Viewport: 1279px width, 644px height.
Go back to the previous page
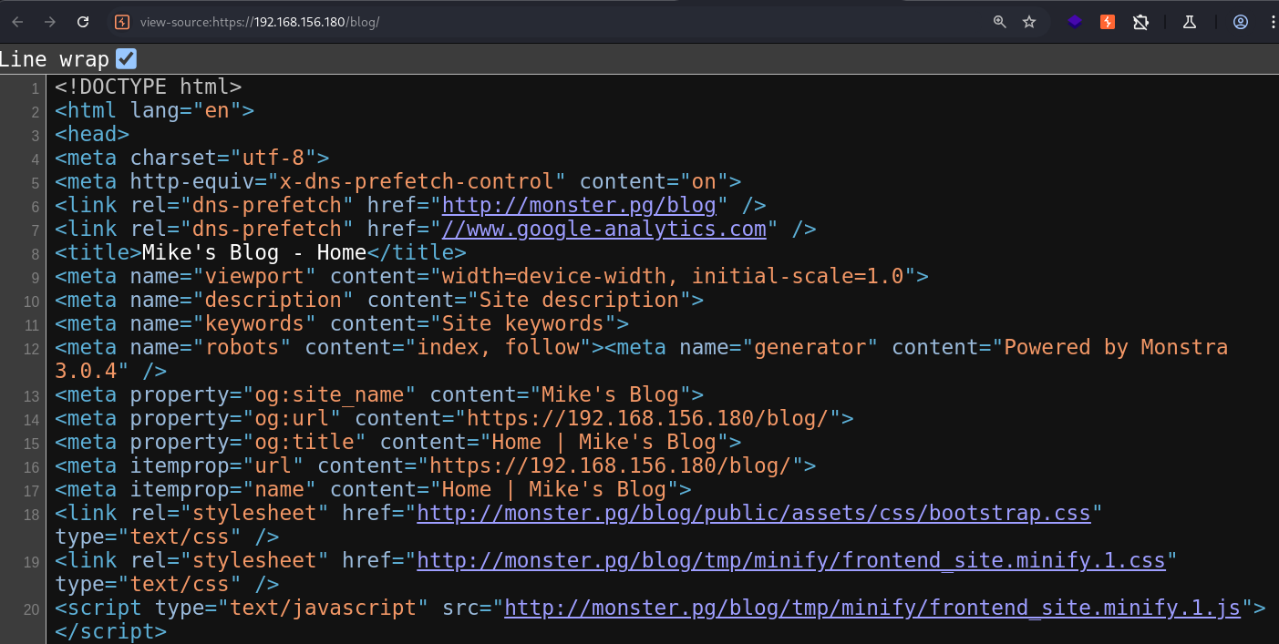click(x=17, y=22)
